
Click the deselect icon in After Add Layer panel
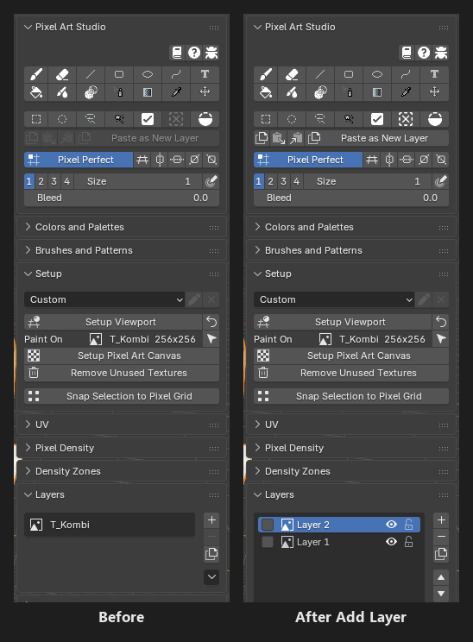point(406,119)
